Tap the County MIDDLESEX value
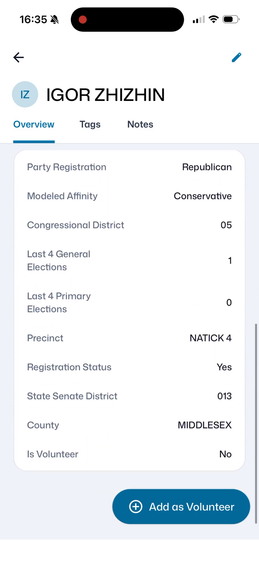This screenshot has height=562, width=259. pos(205,425)
